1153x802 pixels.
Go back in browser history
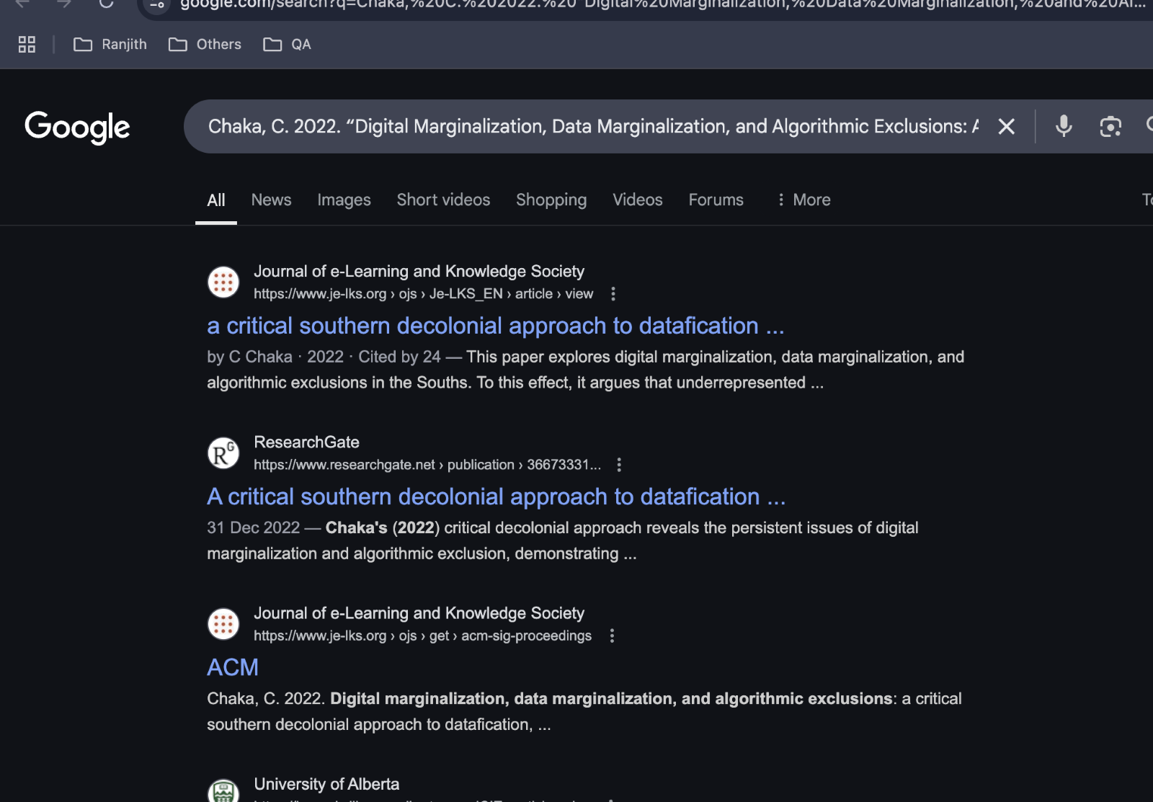[22, 4]
